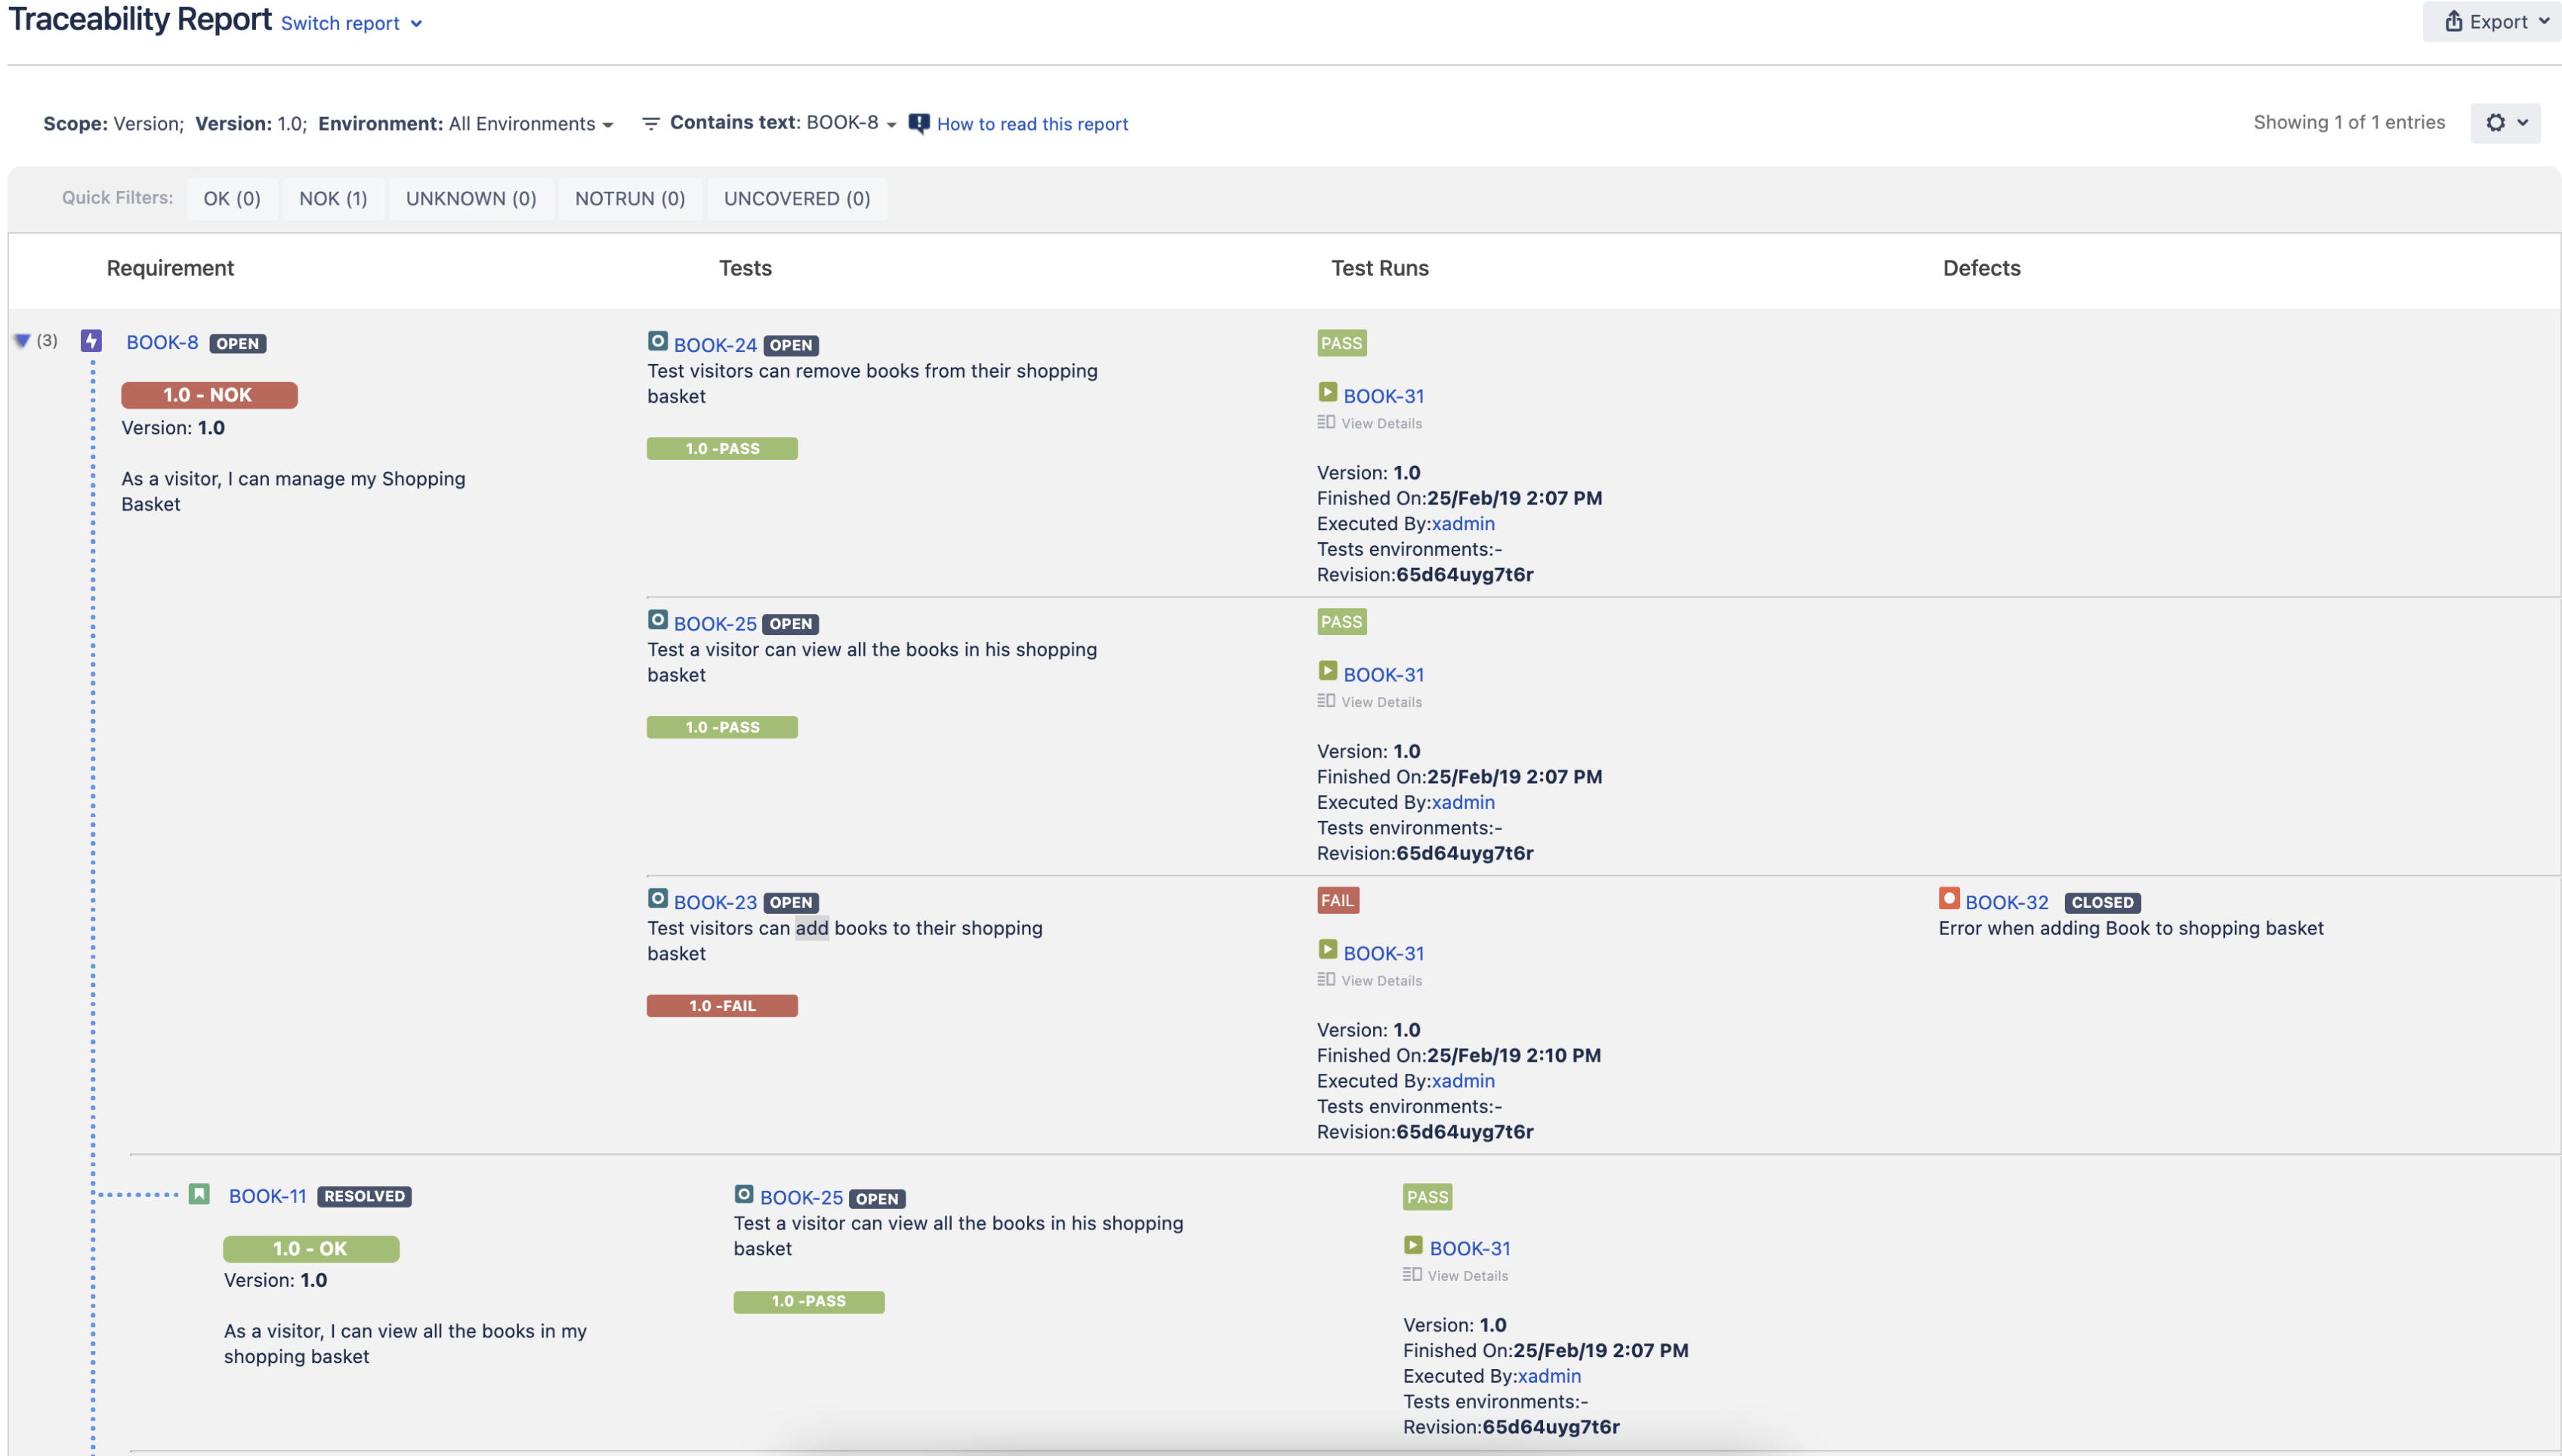Toggle the NOK (1) quick filter

(x=333, y=198)
